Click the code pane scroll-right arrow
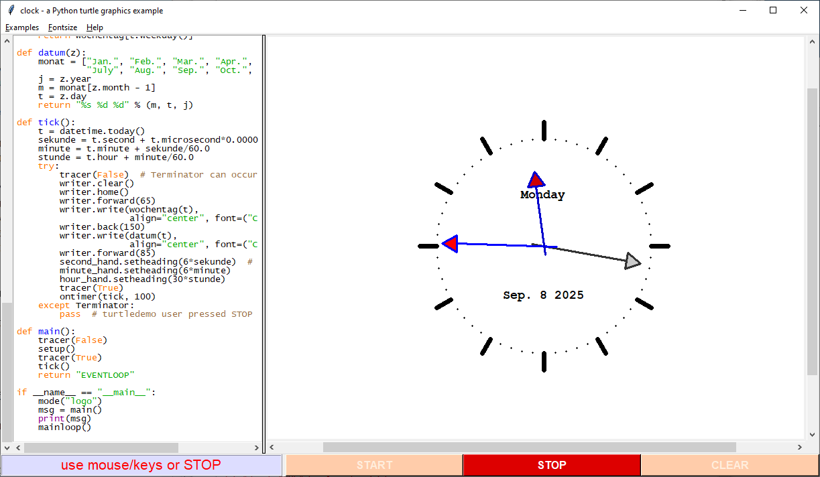 pyautogui.click(x=256, y=448)
